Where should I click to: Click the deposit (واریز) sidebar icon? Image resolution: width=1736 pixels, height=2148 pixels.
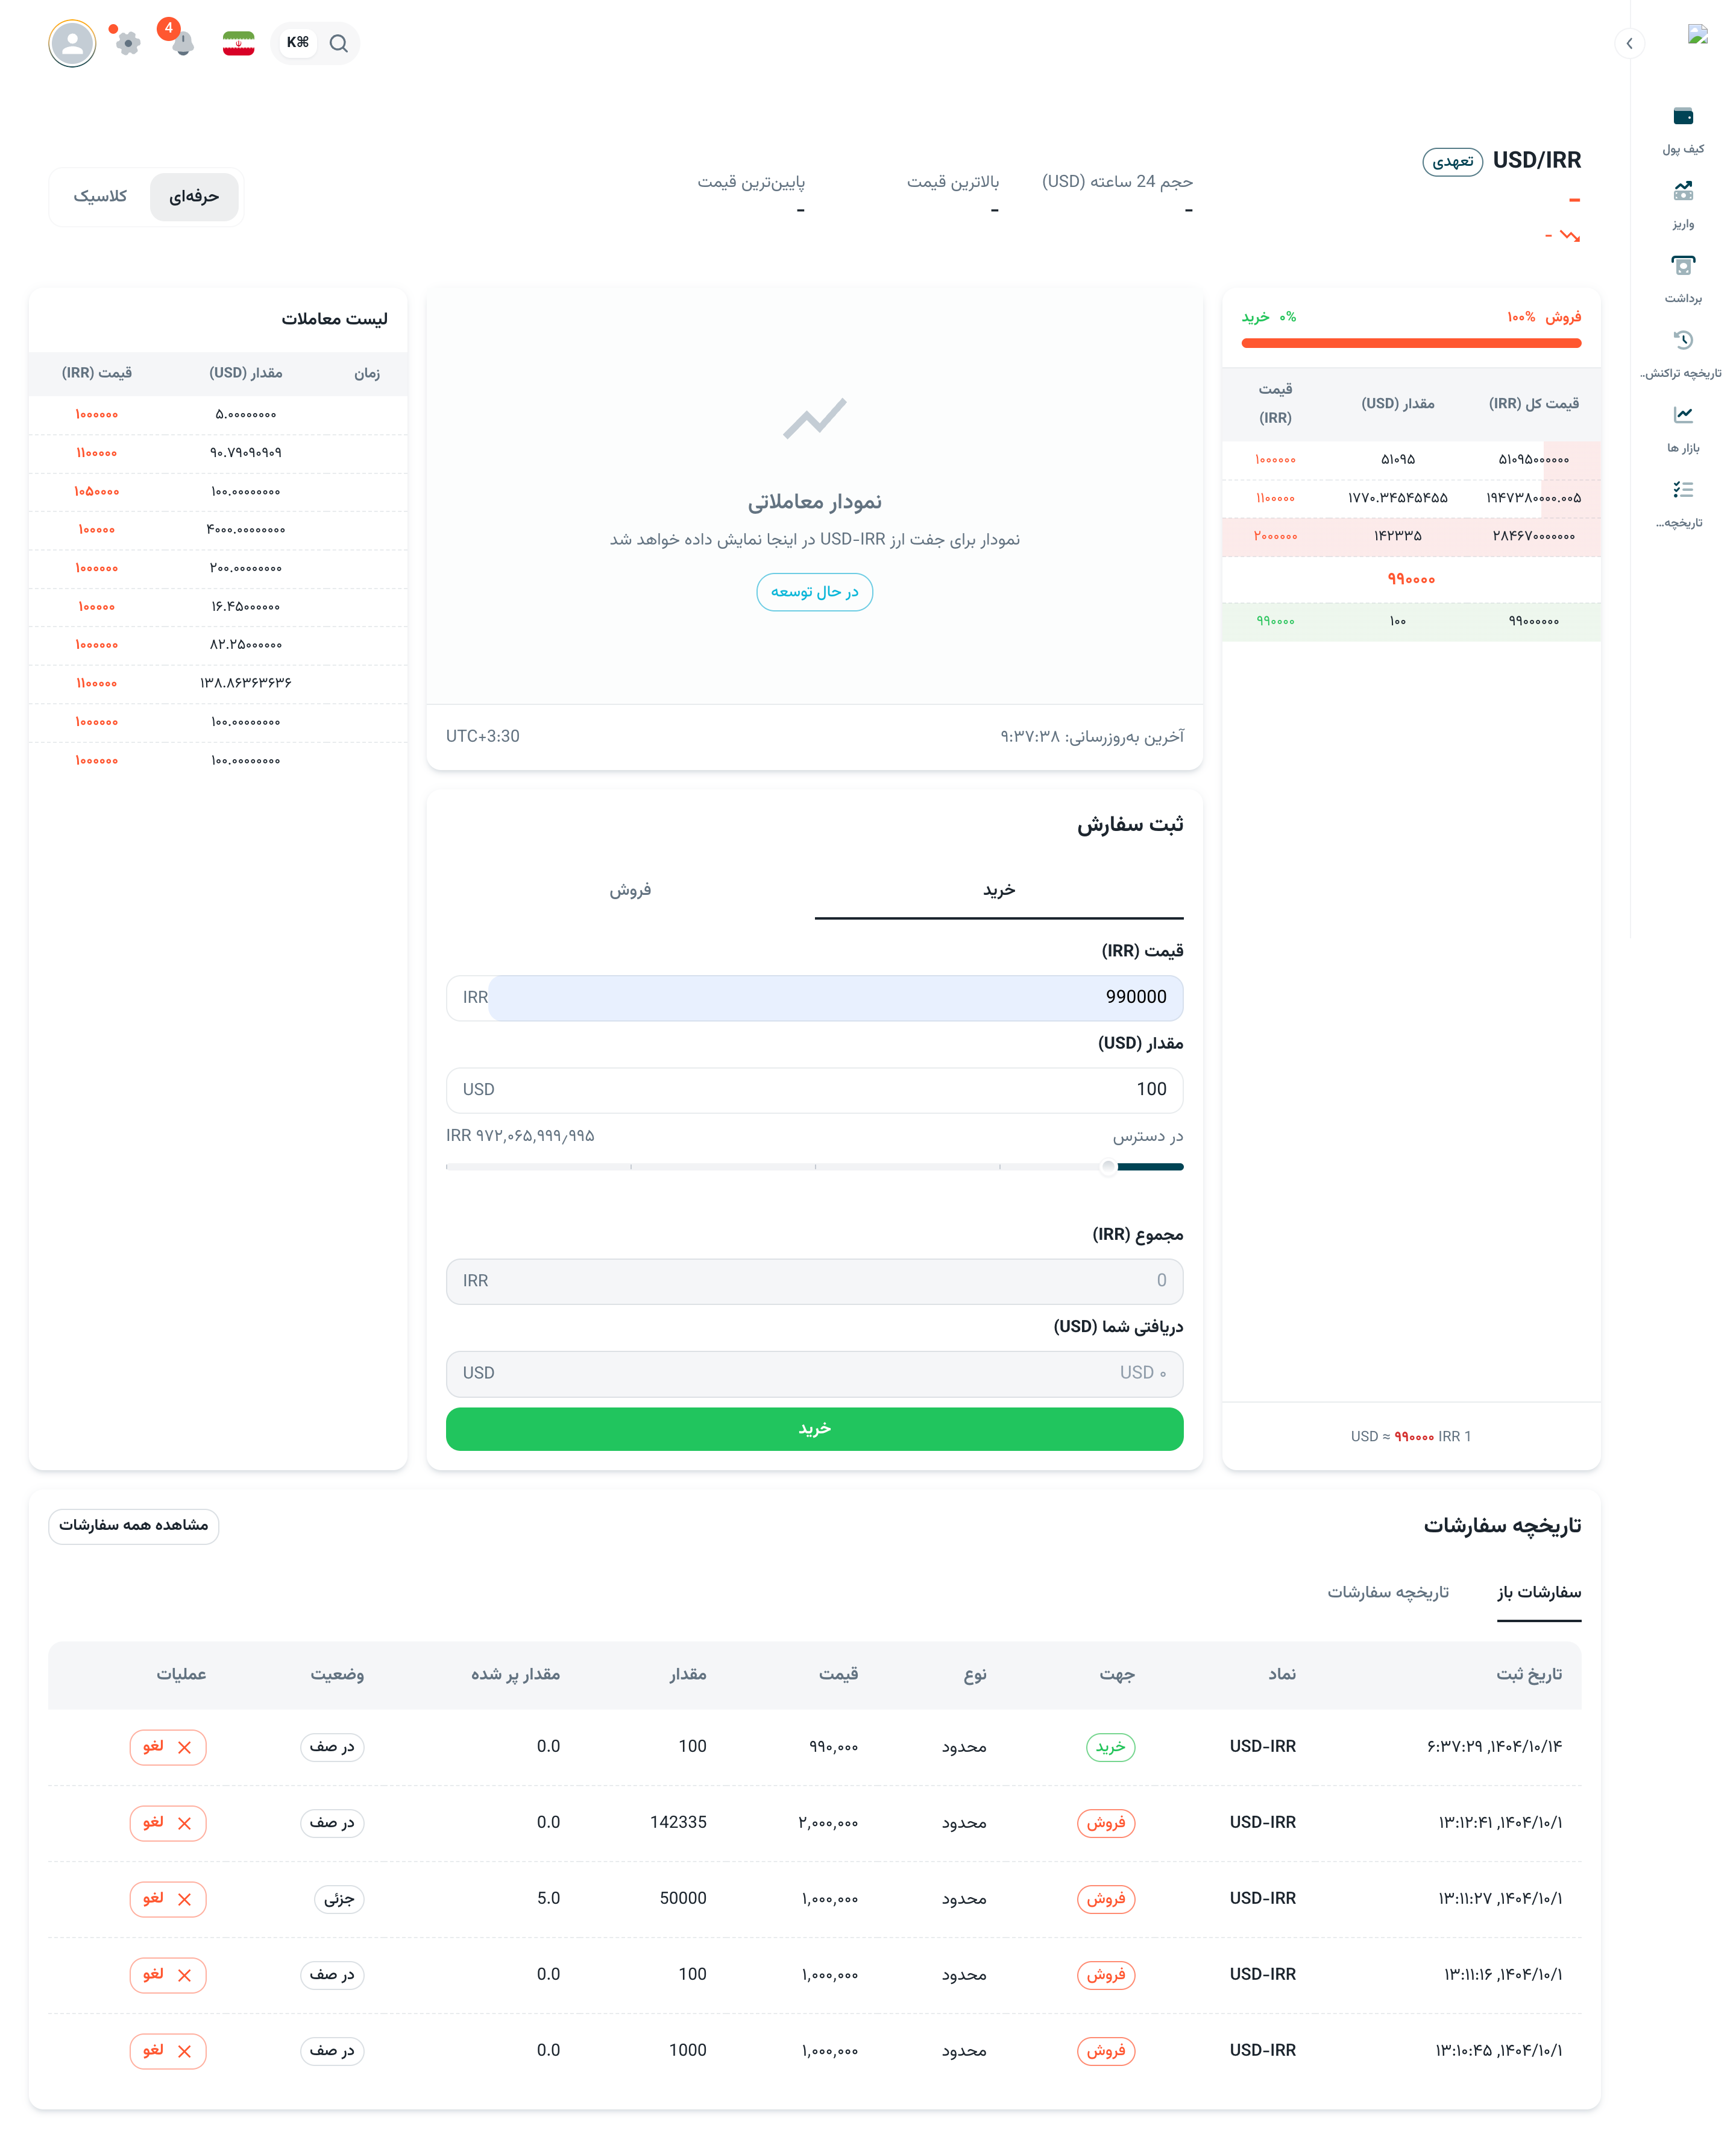(x=1683, y=191)
